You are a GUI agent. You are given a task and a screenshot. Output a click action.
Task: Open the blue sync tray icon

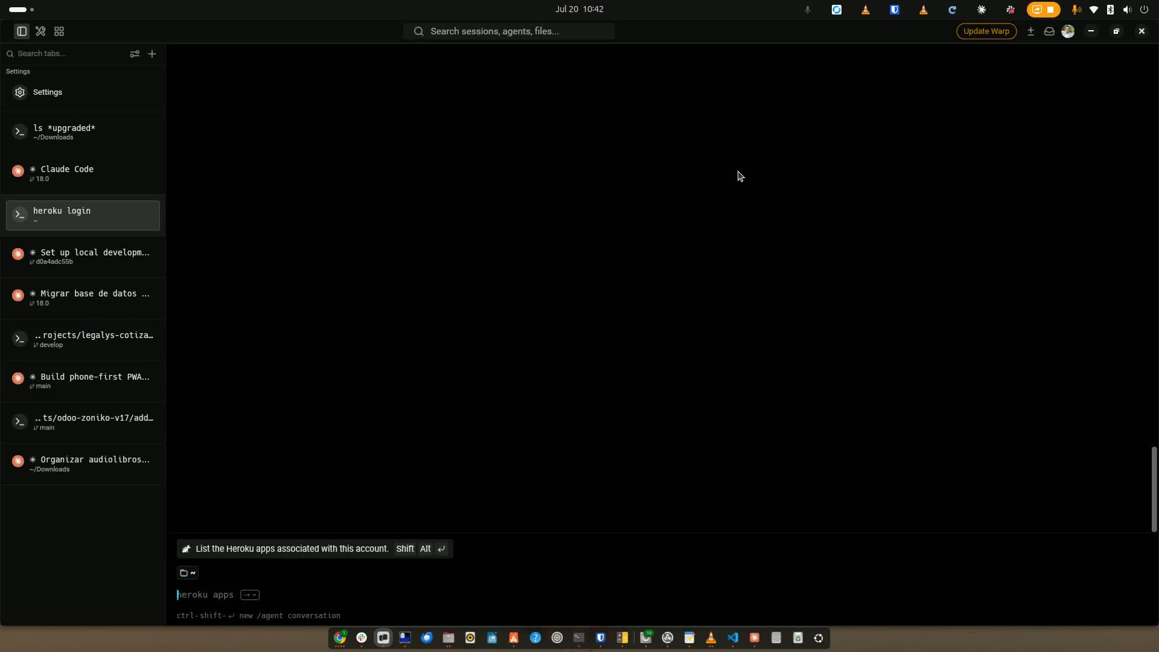[837, 10]
